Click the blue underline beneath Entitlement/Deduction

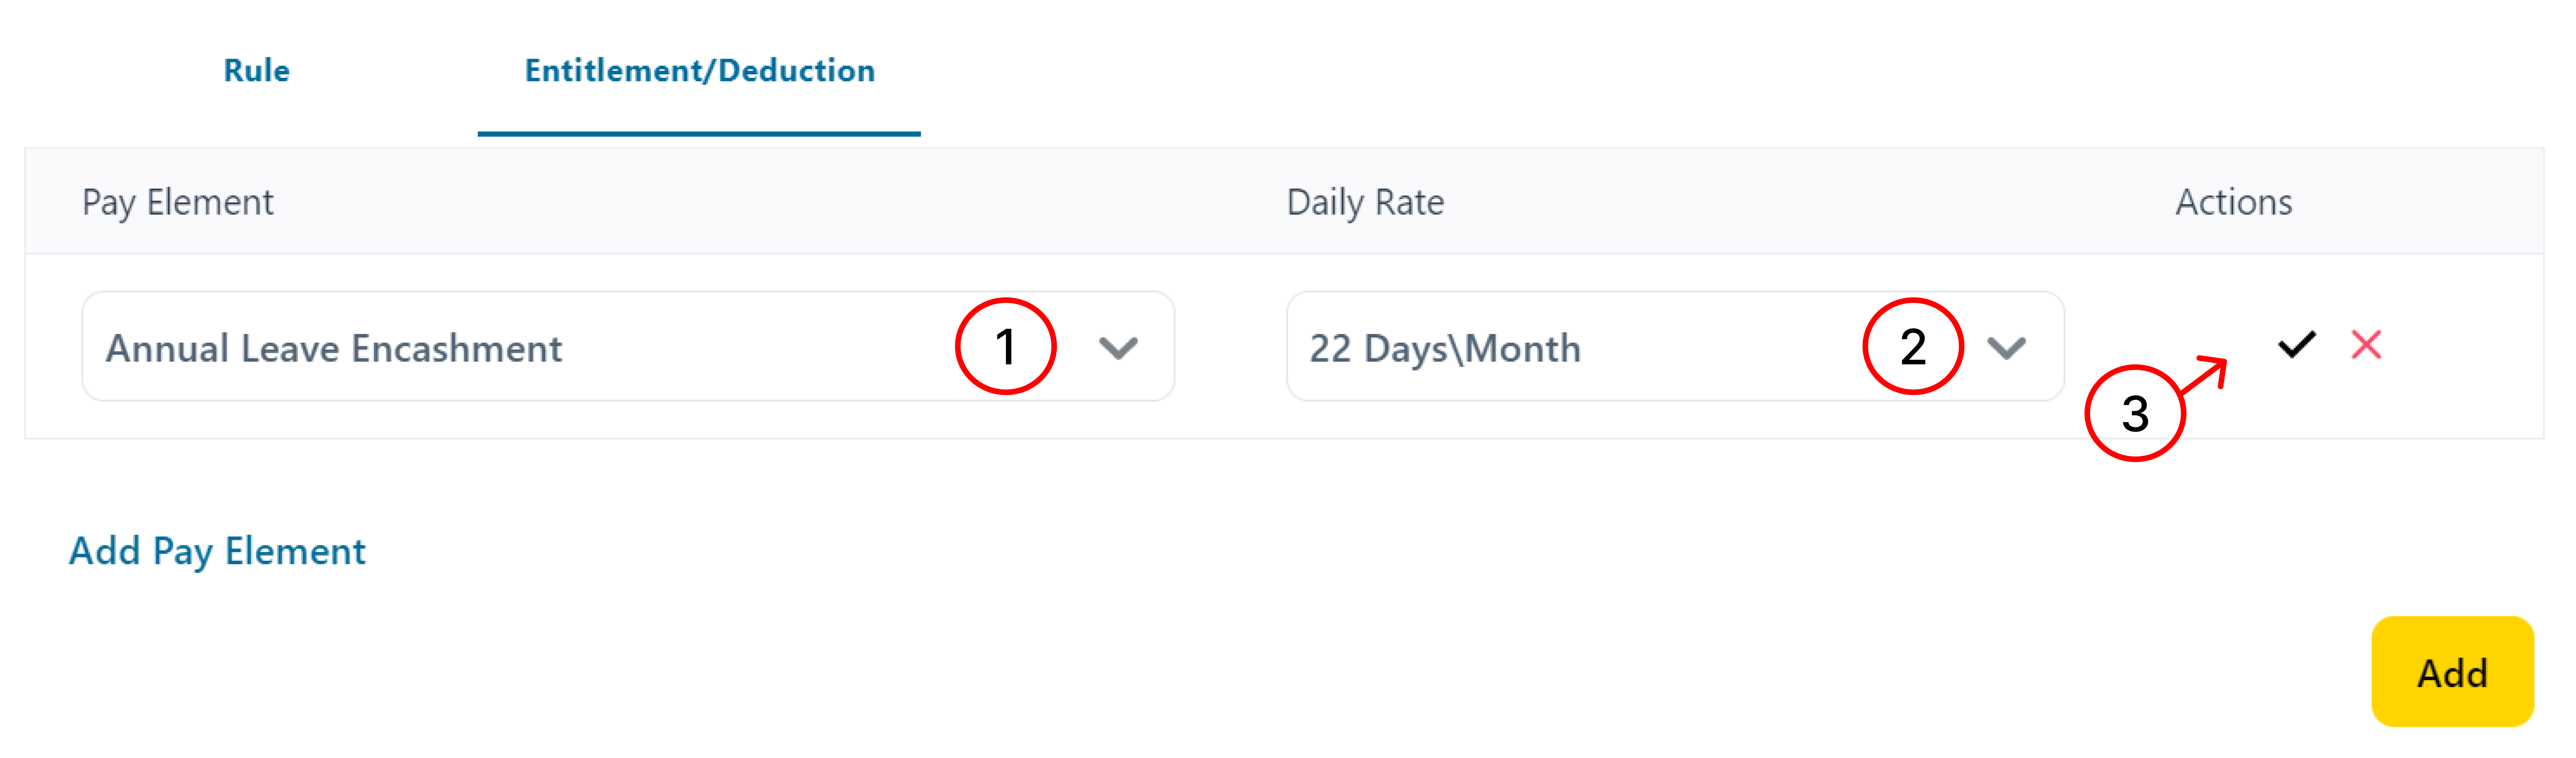pyautogui.click(x=699, y=133)
